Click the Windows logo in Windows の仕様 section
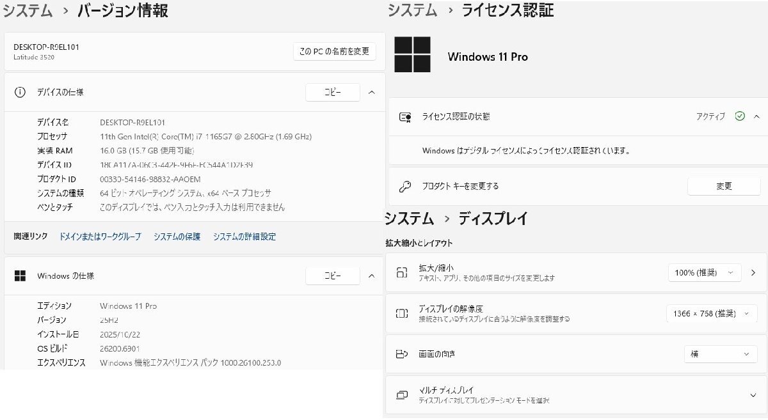 [20, 276]
